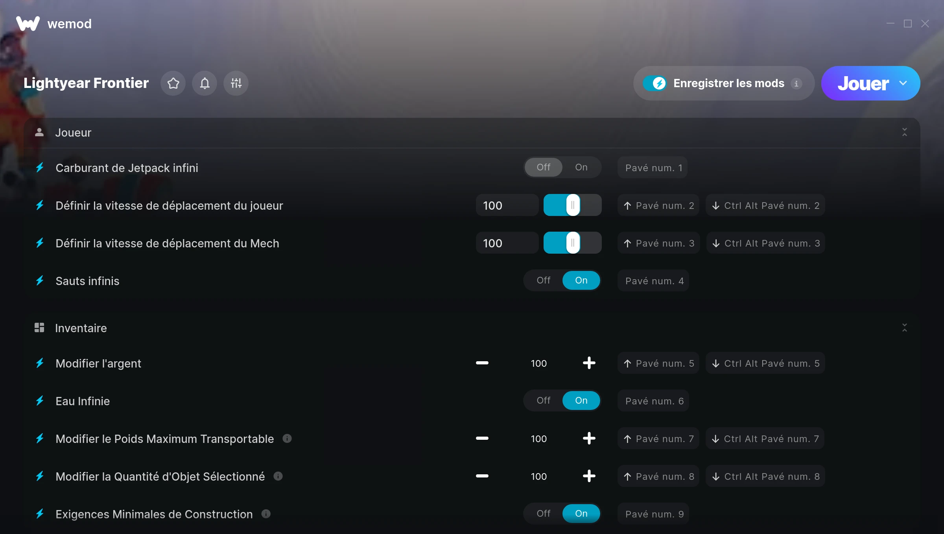
Task: Toggle the Enregistrer les mods switch
Action: pyautogui.click(x=655, y=83)
